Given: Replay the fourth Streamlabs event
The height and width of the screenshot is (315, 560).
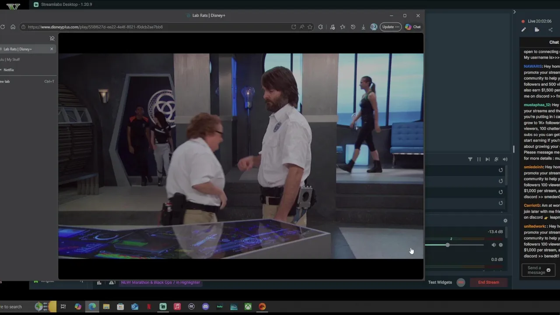Looking at the screenshot, I should click(x=501, y=203).
